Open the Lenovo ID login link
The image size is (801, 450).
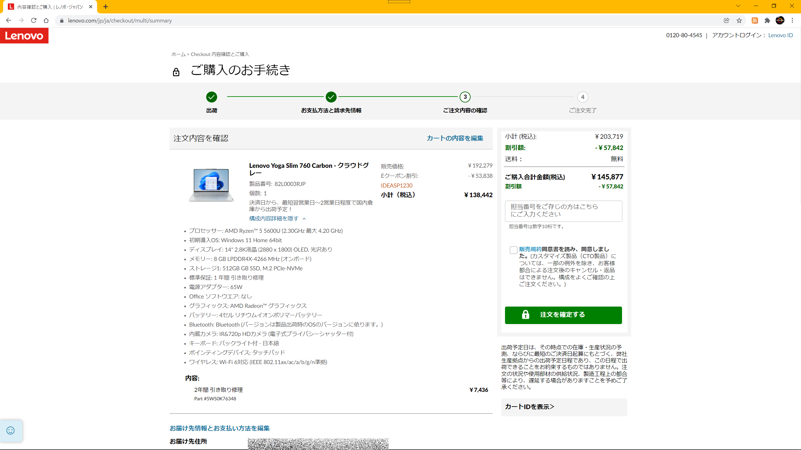(x=780, y=35)
